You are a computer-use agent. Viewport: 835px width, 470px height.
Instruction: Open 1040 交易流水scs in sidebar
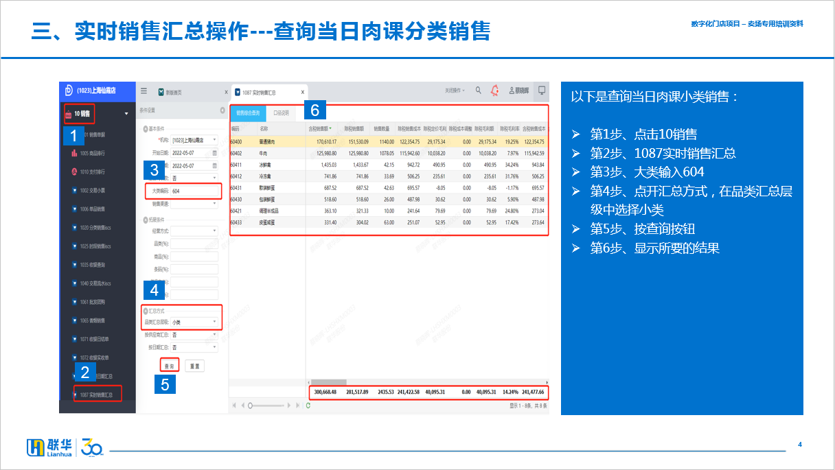93,283
